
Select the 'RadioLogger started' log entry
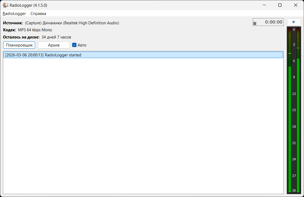tap(143, 55)
